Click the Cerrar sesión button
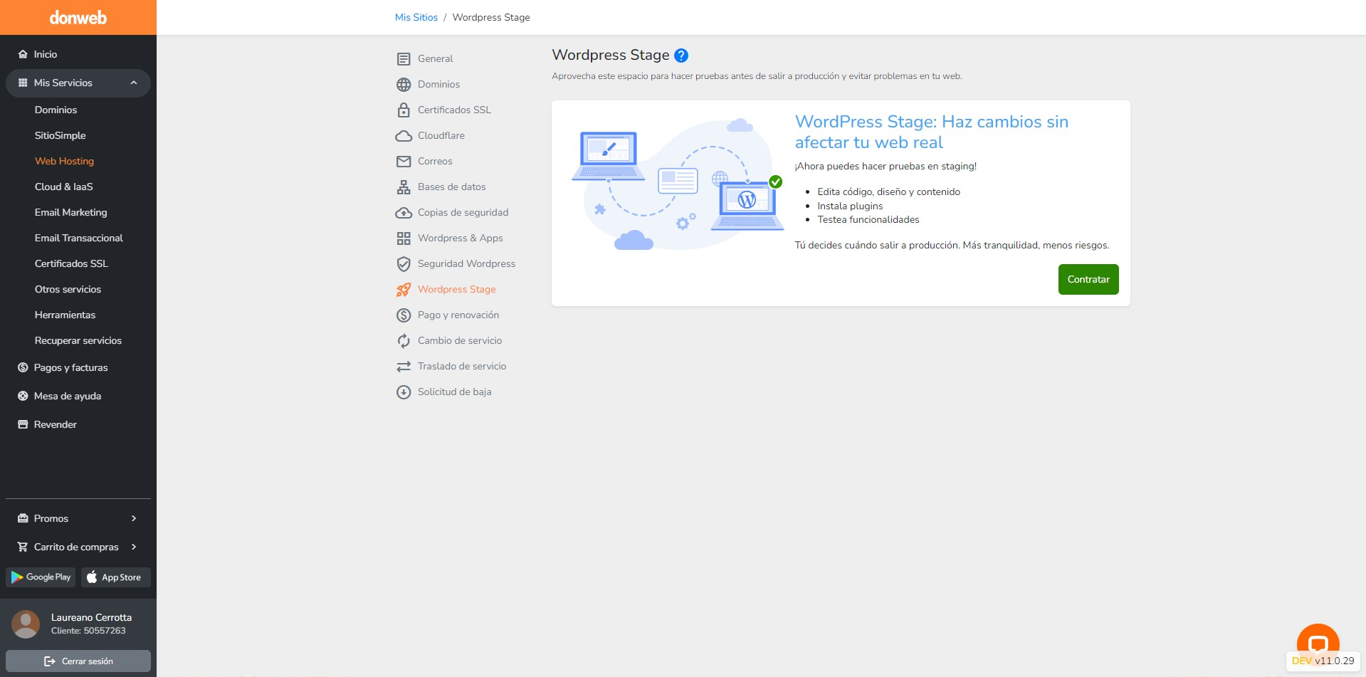 (x=78, y=661)
